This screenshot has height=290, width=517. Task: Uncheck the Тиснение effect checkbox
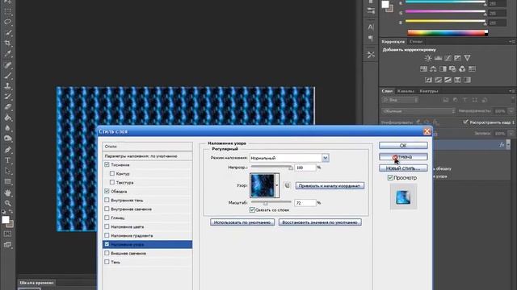[107, 164]
